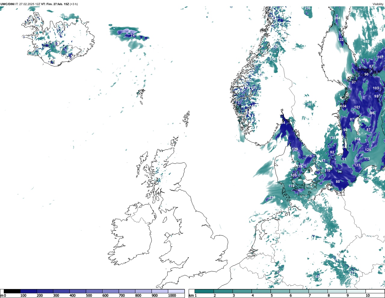
Task: Click the 2–3 km teal legend segment
Action: 223,291
